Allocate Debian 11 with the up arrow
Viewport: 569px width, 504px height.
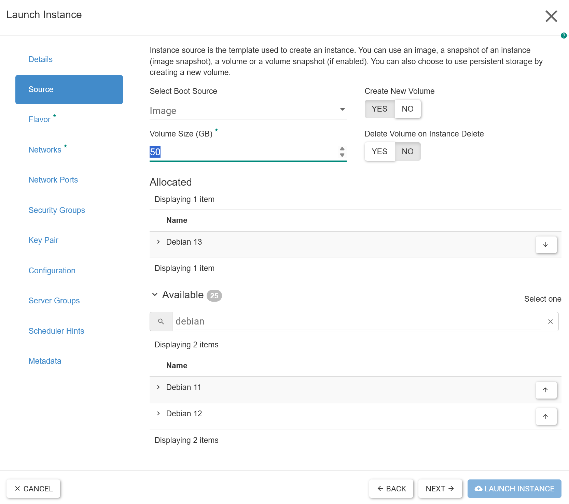coord(546,390)
